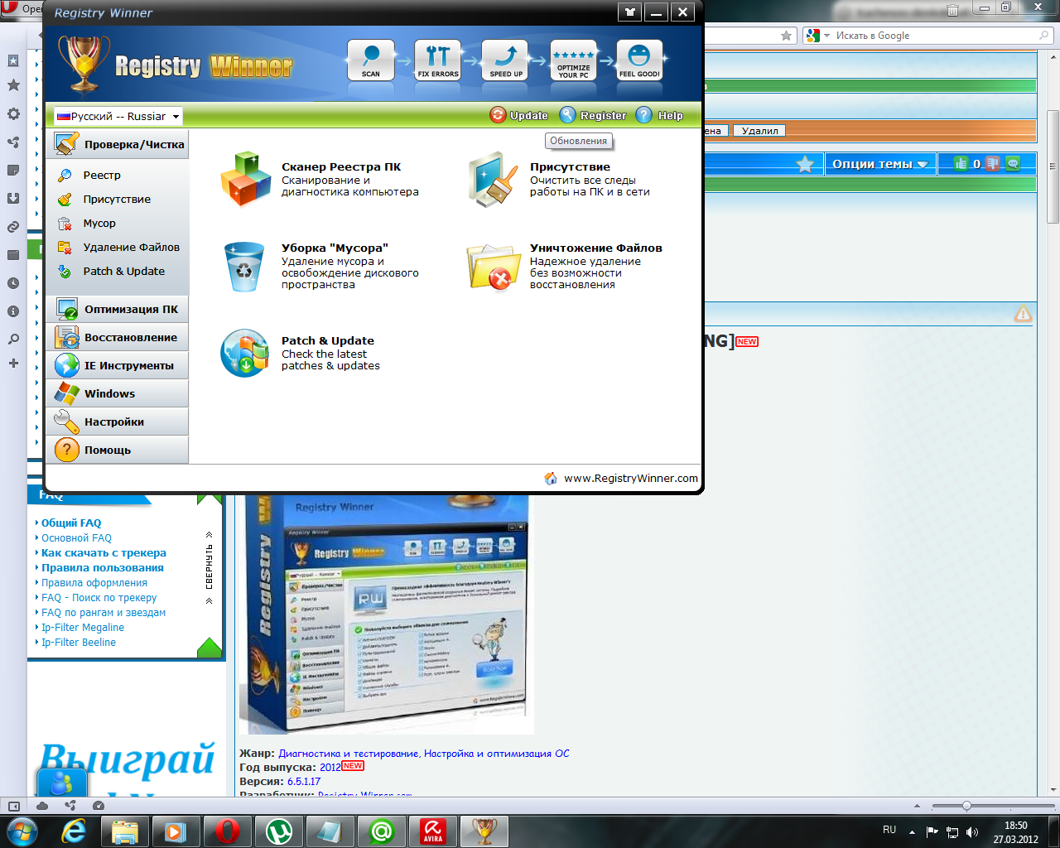
Task: Open the Оптимизация ПК section
Action: [118, 310]
